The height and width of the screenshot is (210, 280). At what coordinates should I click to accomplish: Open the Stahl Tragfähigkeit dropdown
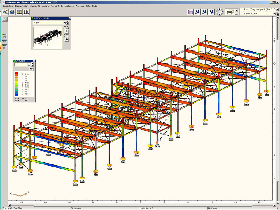(x=277, y=10)
